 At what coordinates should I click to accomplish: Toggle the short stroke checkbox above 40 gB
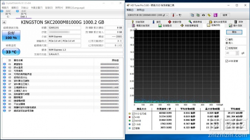coord(227,48)
